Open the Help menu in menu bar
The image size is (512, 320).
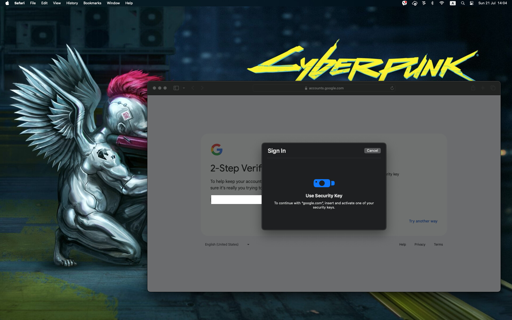tap(129, 3)
